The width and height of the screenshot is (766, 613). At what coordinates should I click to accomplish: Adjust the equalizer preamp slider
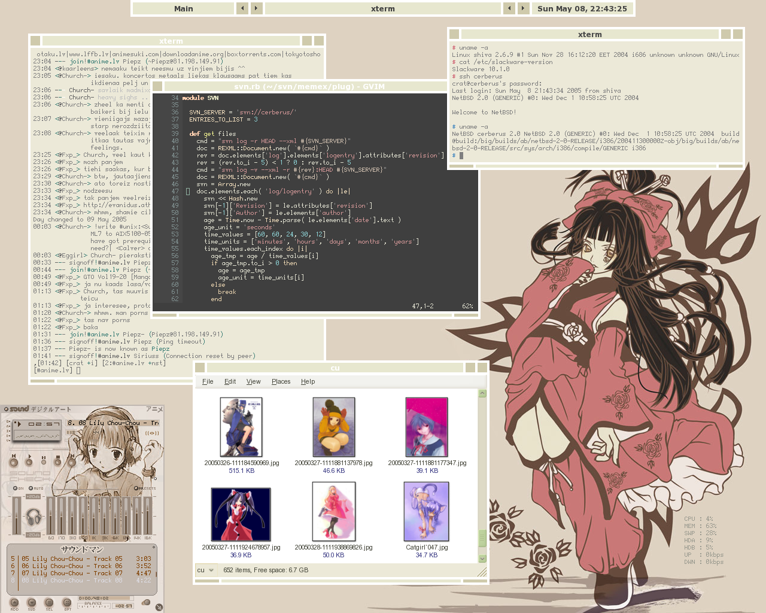(17, 515)
